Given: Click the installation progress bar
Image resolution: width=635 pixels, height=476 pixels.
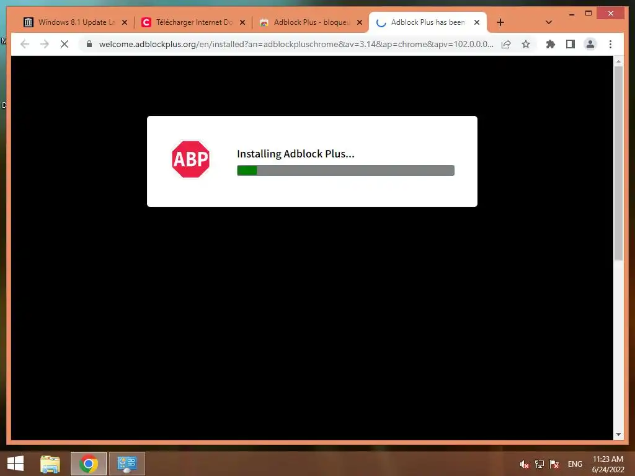Looking at the screenshot, I should 345,170.
